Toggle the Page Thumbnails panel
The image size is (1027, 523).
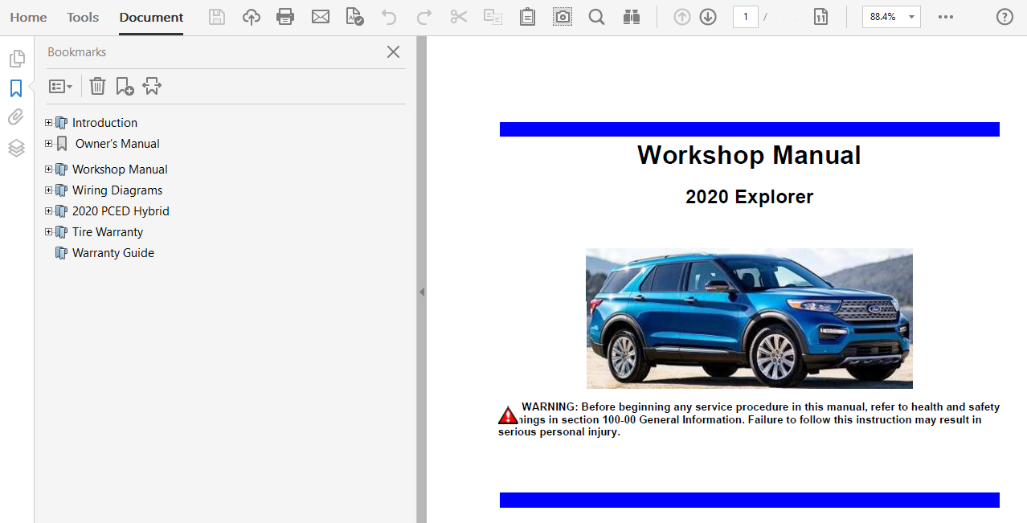click(x=16, y=59)
